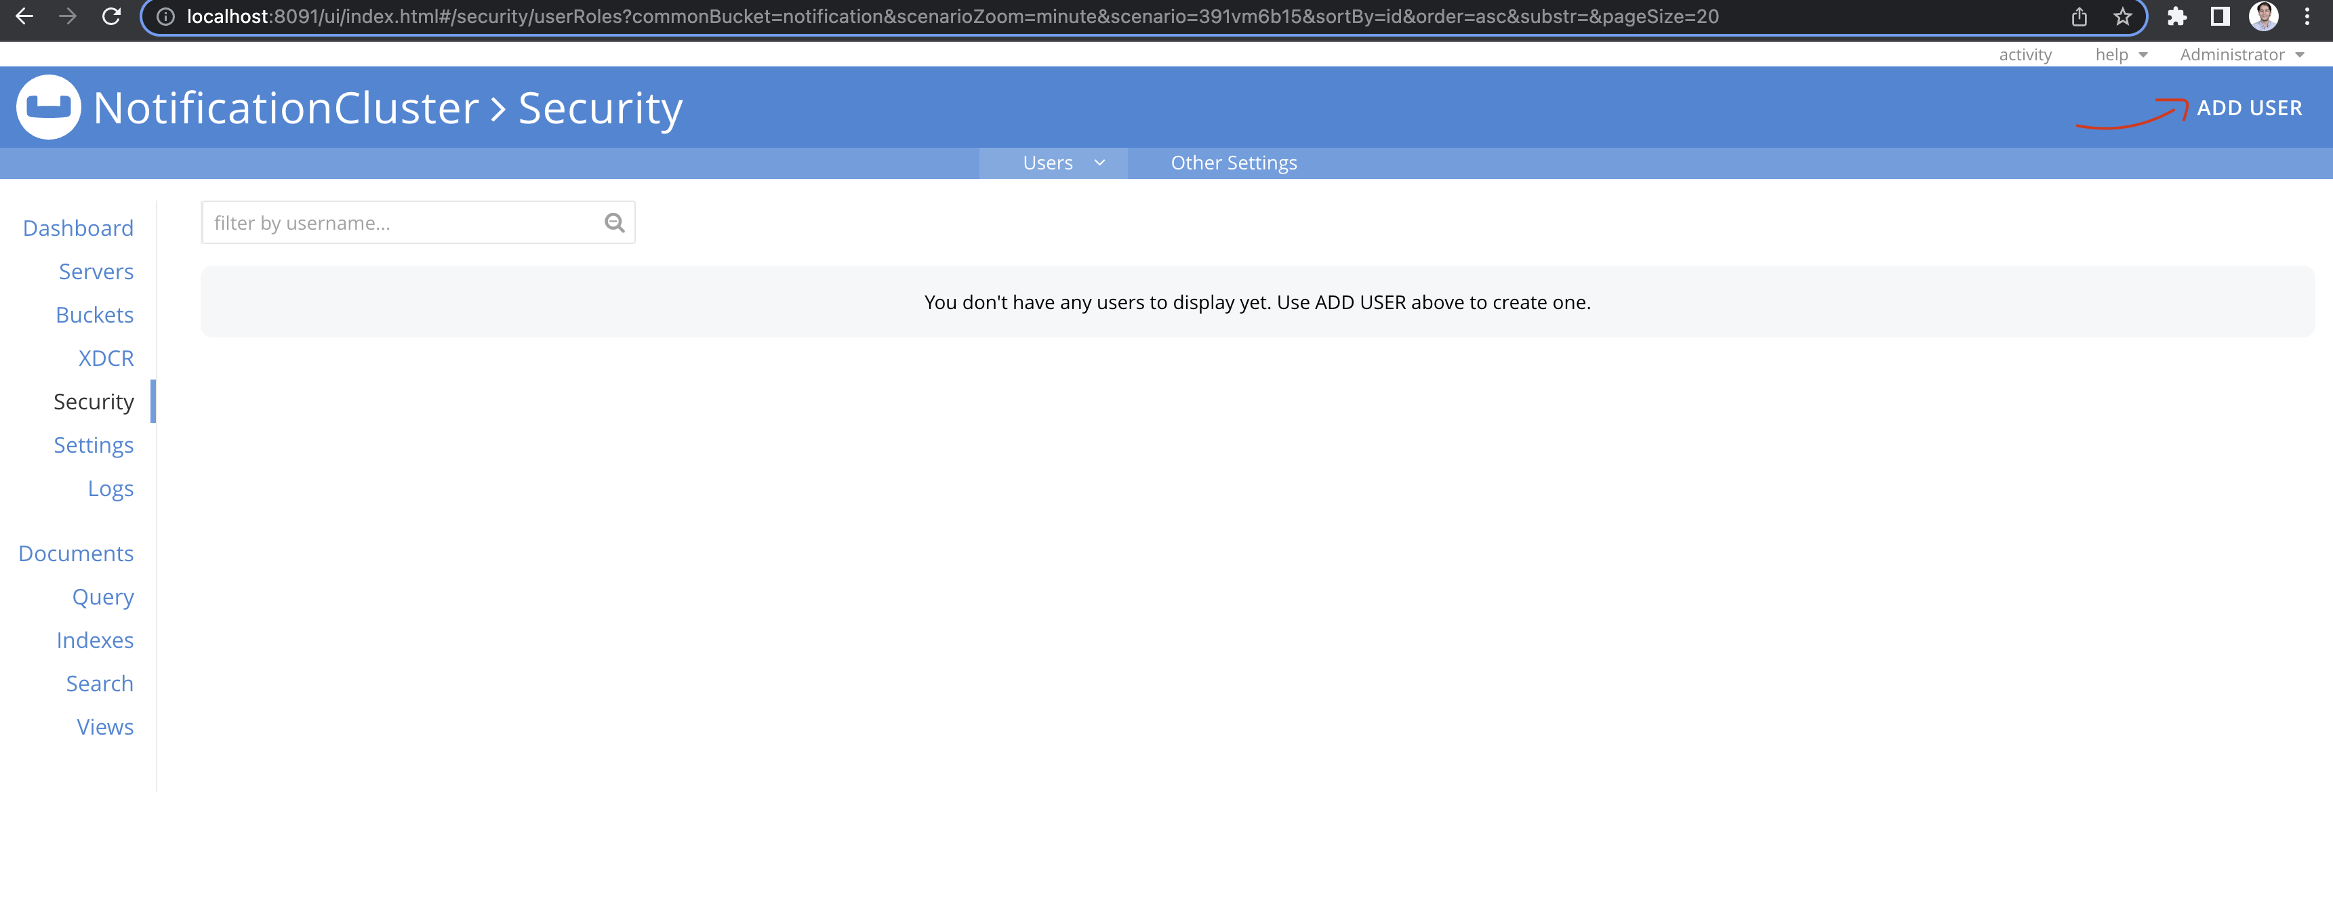
Task: Click the filter by username field
Action: pos(401,223)
